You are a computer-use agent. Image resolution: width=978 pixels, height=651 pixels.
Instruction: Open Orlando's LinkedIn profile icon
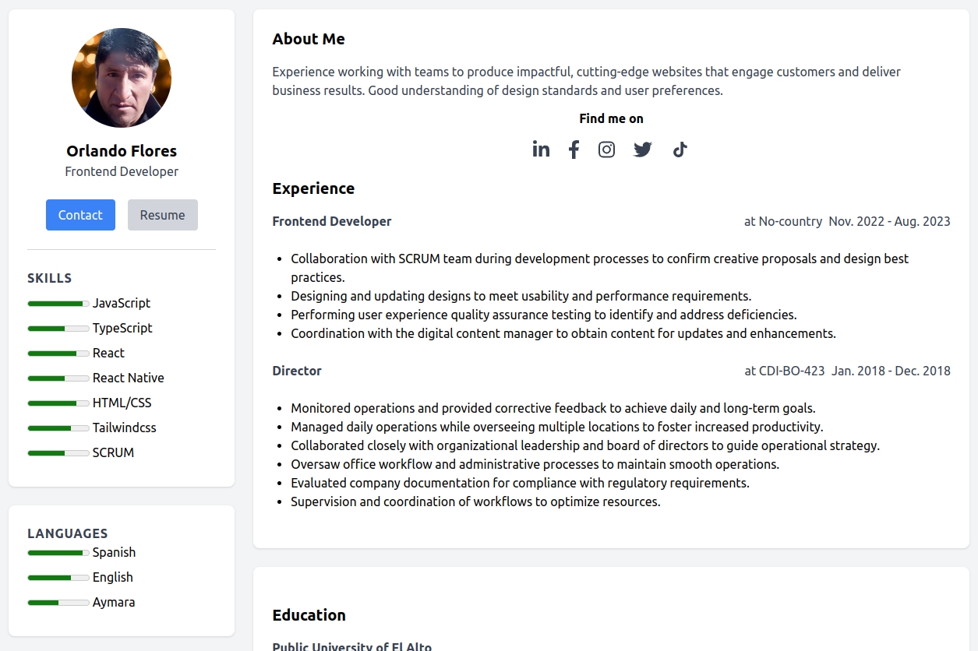541,149
